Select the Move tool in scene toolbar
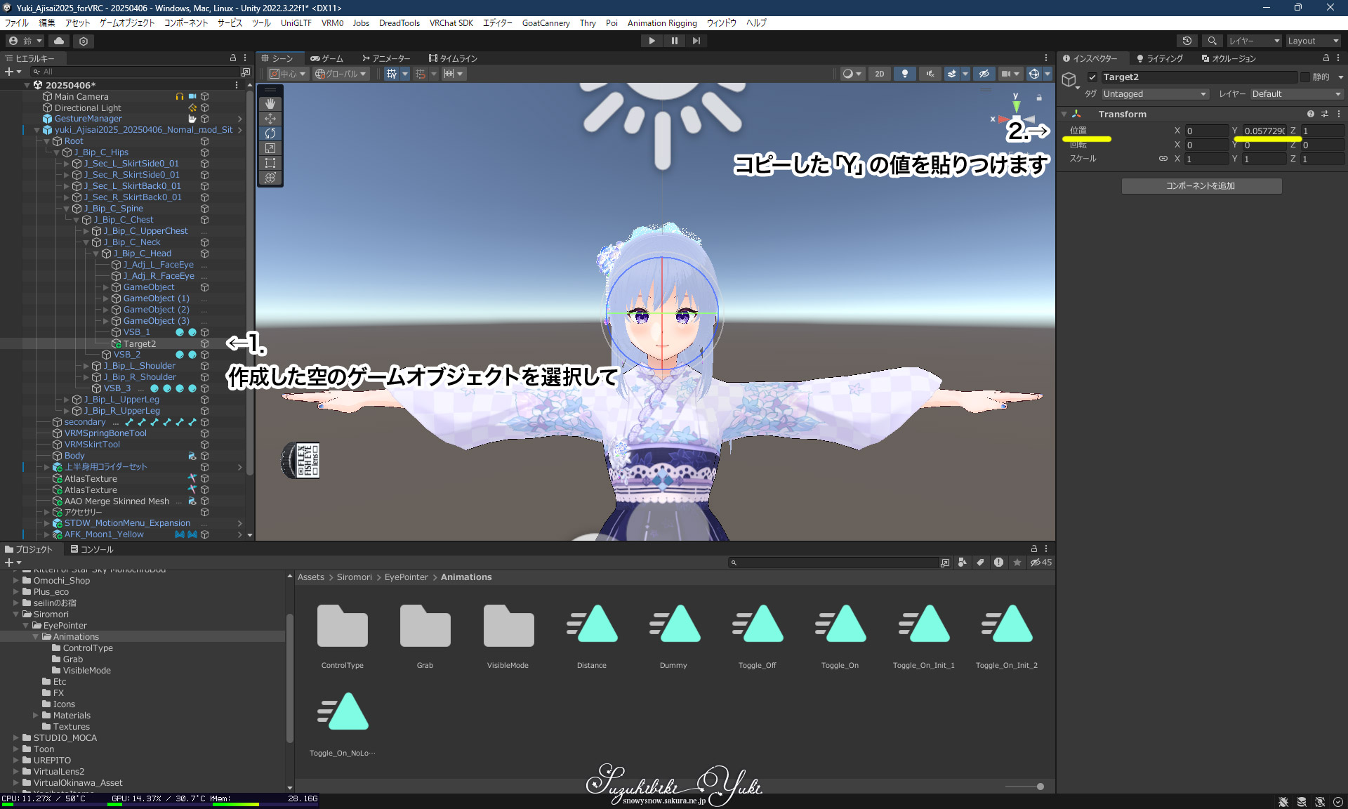This screenshot has height=809, width=1348. click(270, 119)
